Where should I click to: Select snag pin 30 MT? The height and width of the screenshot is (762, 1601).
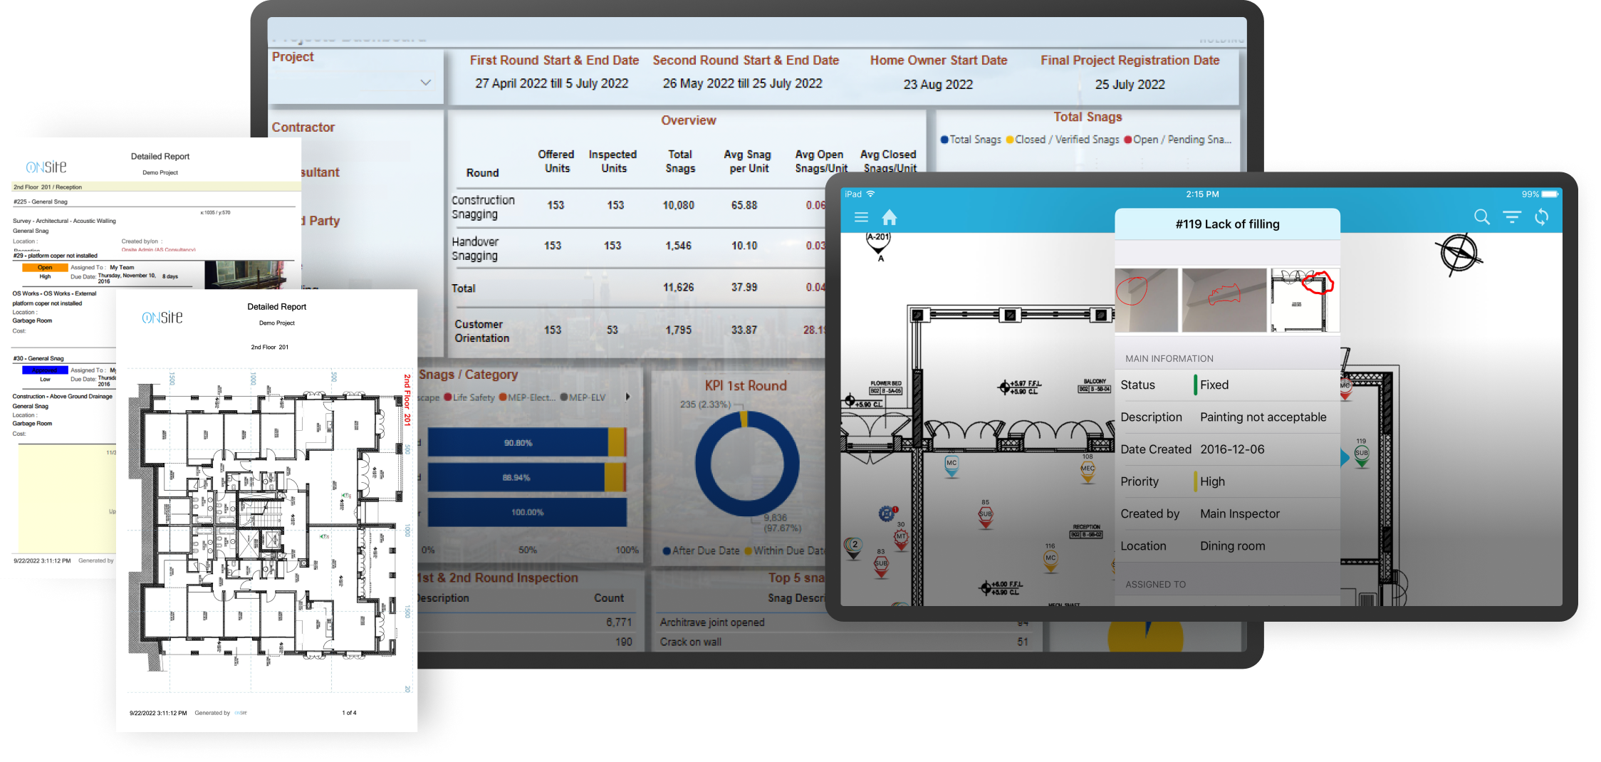pyautogui.click(x=901, y=538)
